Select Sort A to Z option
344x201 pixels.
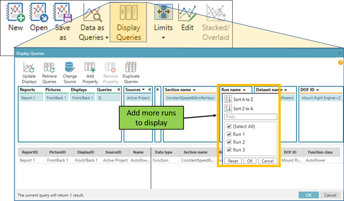[239, 99]
